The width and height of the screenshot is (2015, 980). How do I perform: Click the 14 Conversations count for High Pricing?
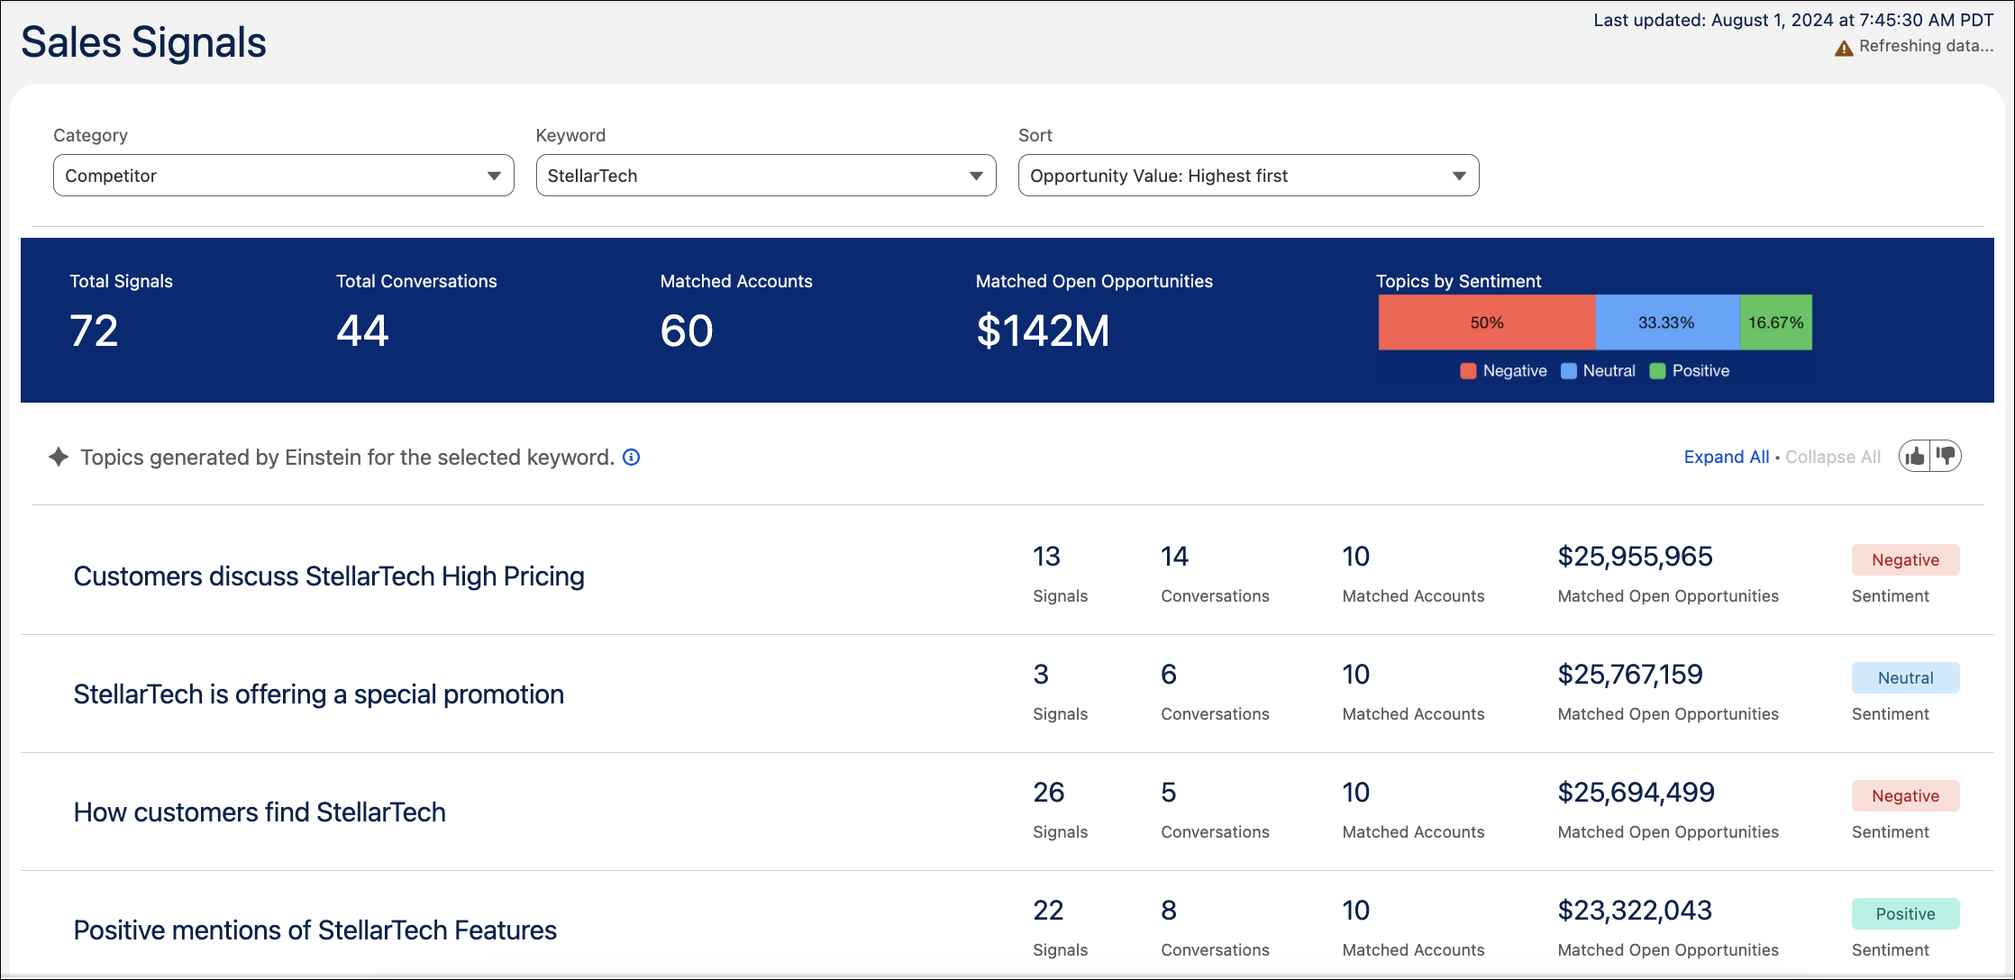click(1175, 557)
